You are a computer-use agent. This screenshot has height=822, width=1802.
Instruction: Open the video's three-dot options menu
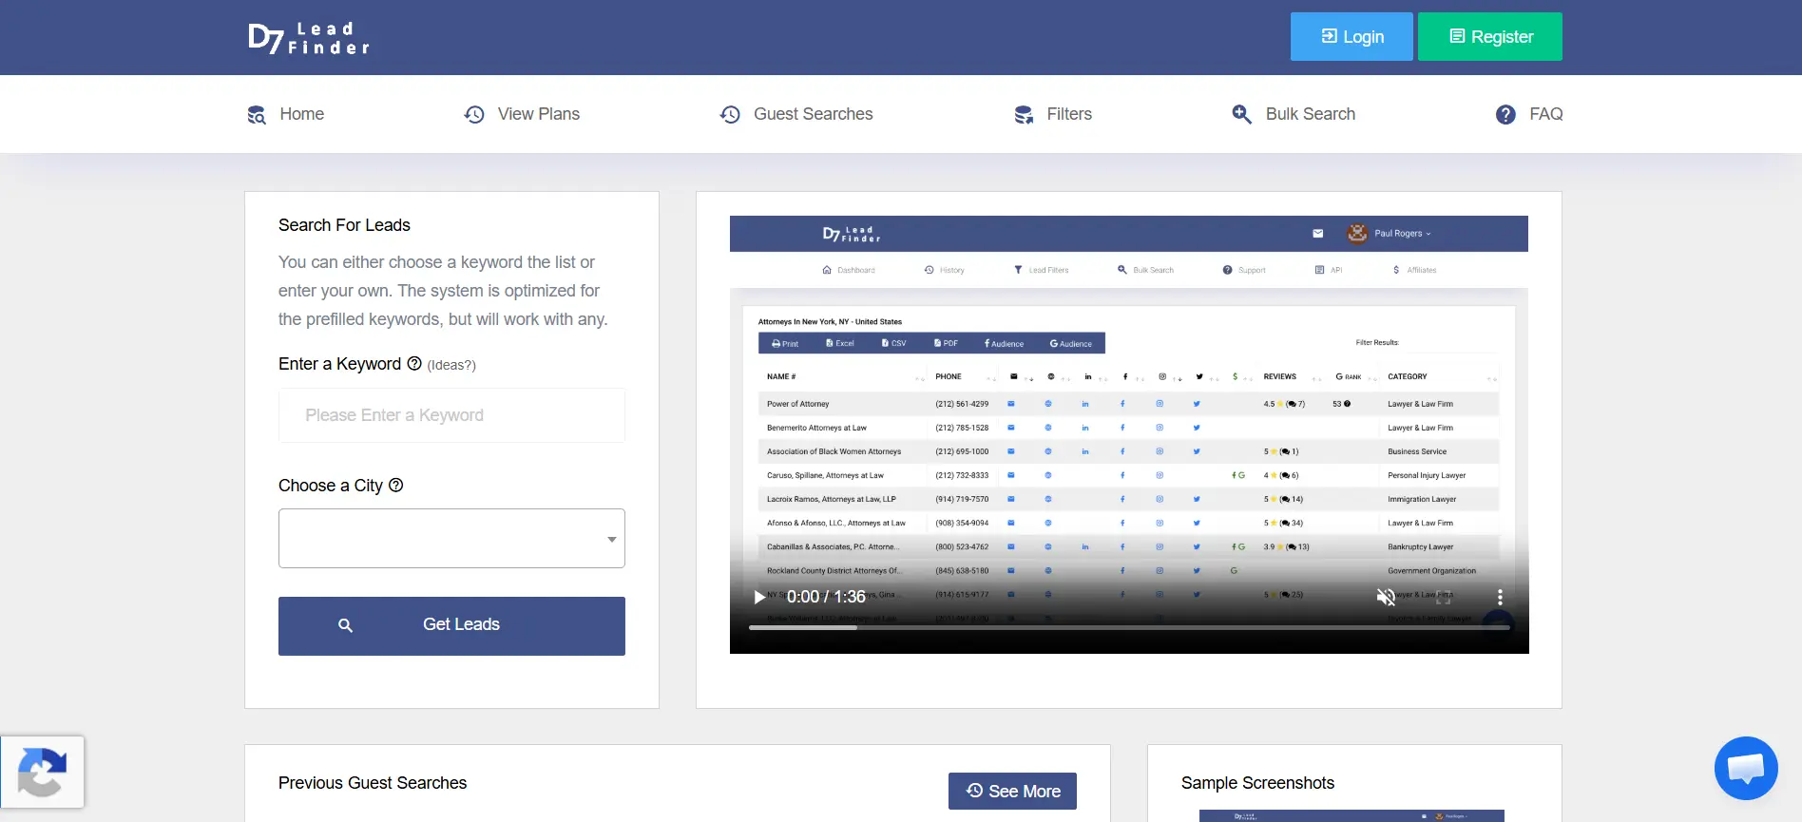point(1500,597)
